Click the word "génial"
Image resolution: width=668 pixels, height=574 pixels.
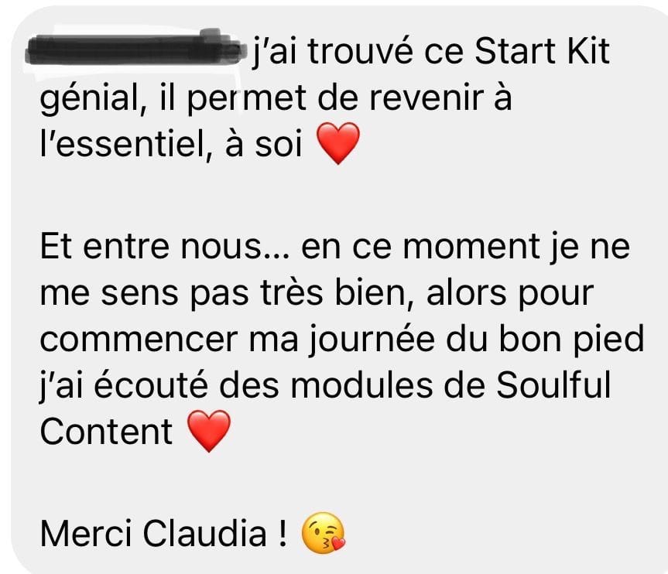pos(93,99)
